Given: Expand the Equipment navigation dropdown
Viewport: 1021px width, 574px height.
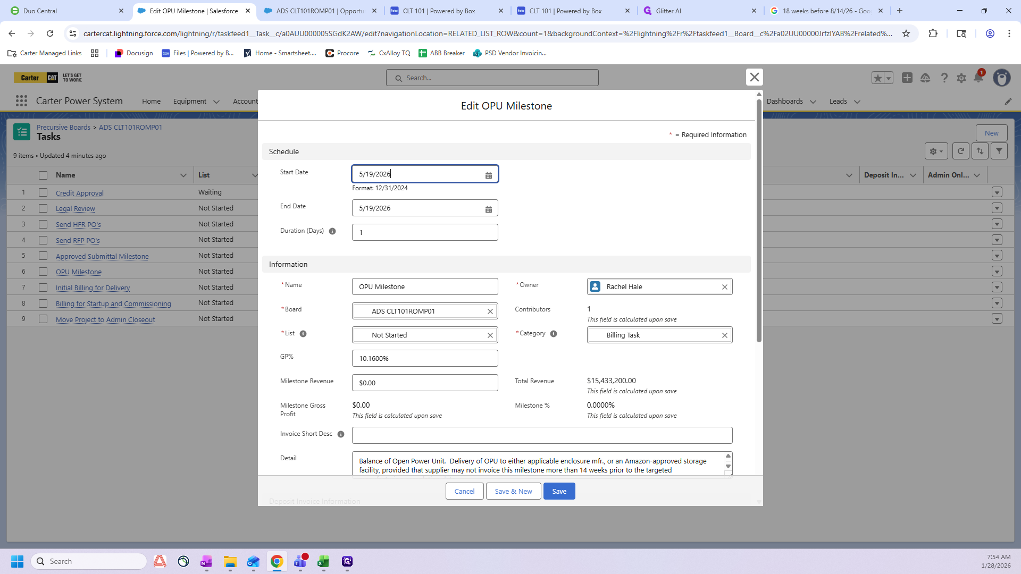Looking at the screenshot, I should [216, 102].
